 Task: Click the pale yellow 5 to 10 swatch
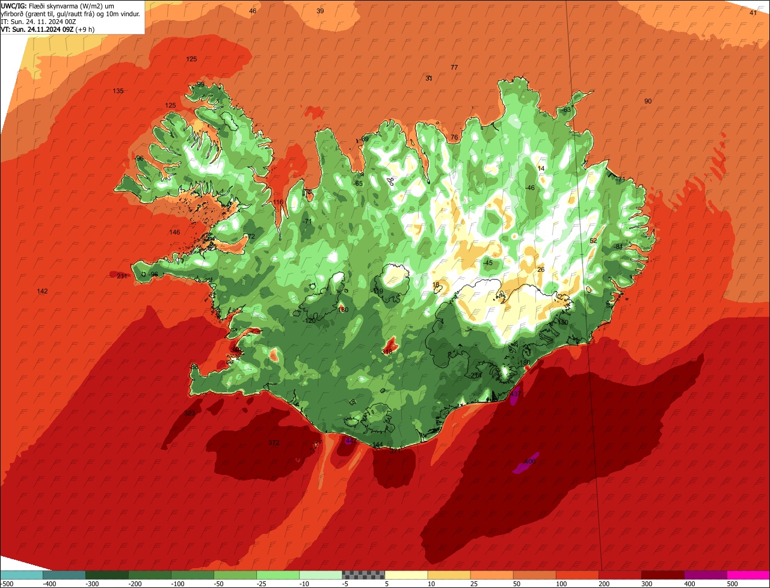tap(406, 575)
